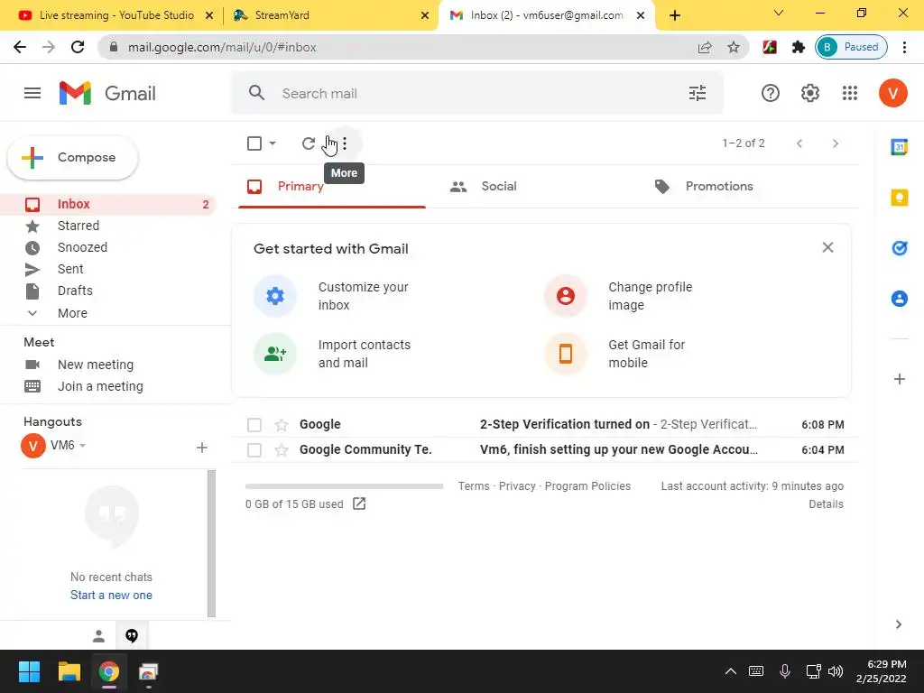The width and height of the screenshot is (924, 693).
Task: Click the Start a new one link
Action: tap(111, 596)
